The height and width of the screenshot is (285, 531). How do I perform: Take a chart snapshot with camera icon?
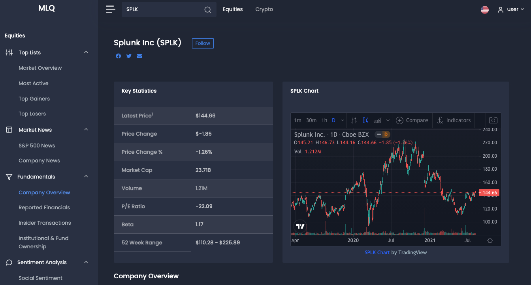coord(493,120)
